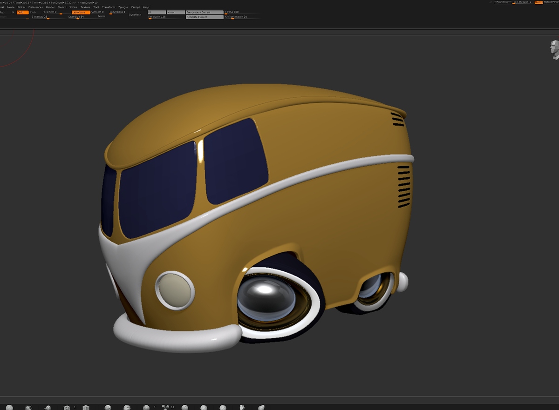Click Decimate Current
The image size is (559, 410).
click(x=205, y=17)
